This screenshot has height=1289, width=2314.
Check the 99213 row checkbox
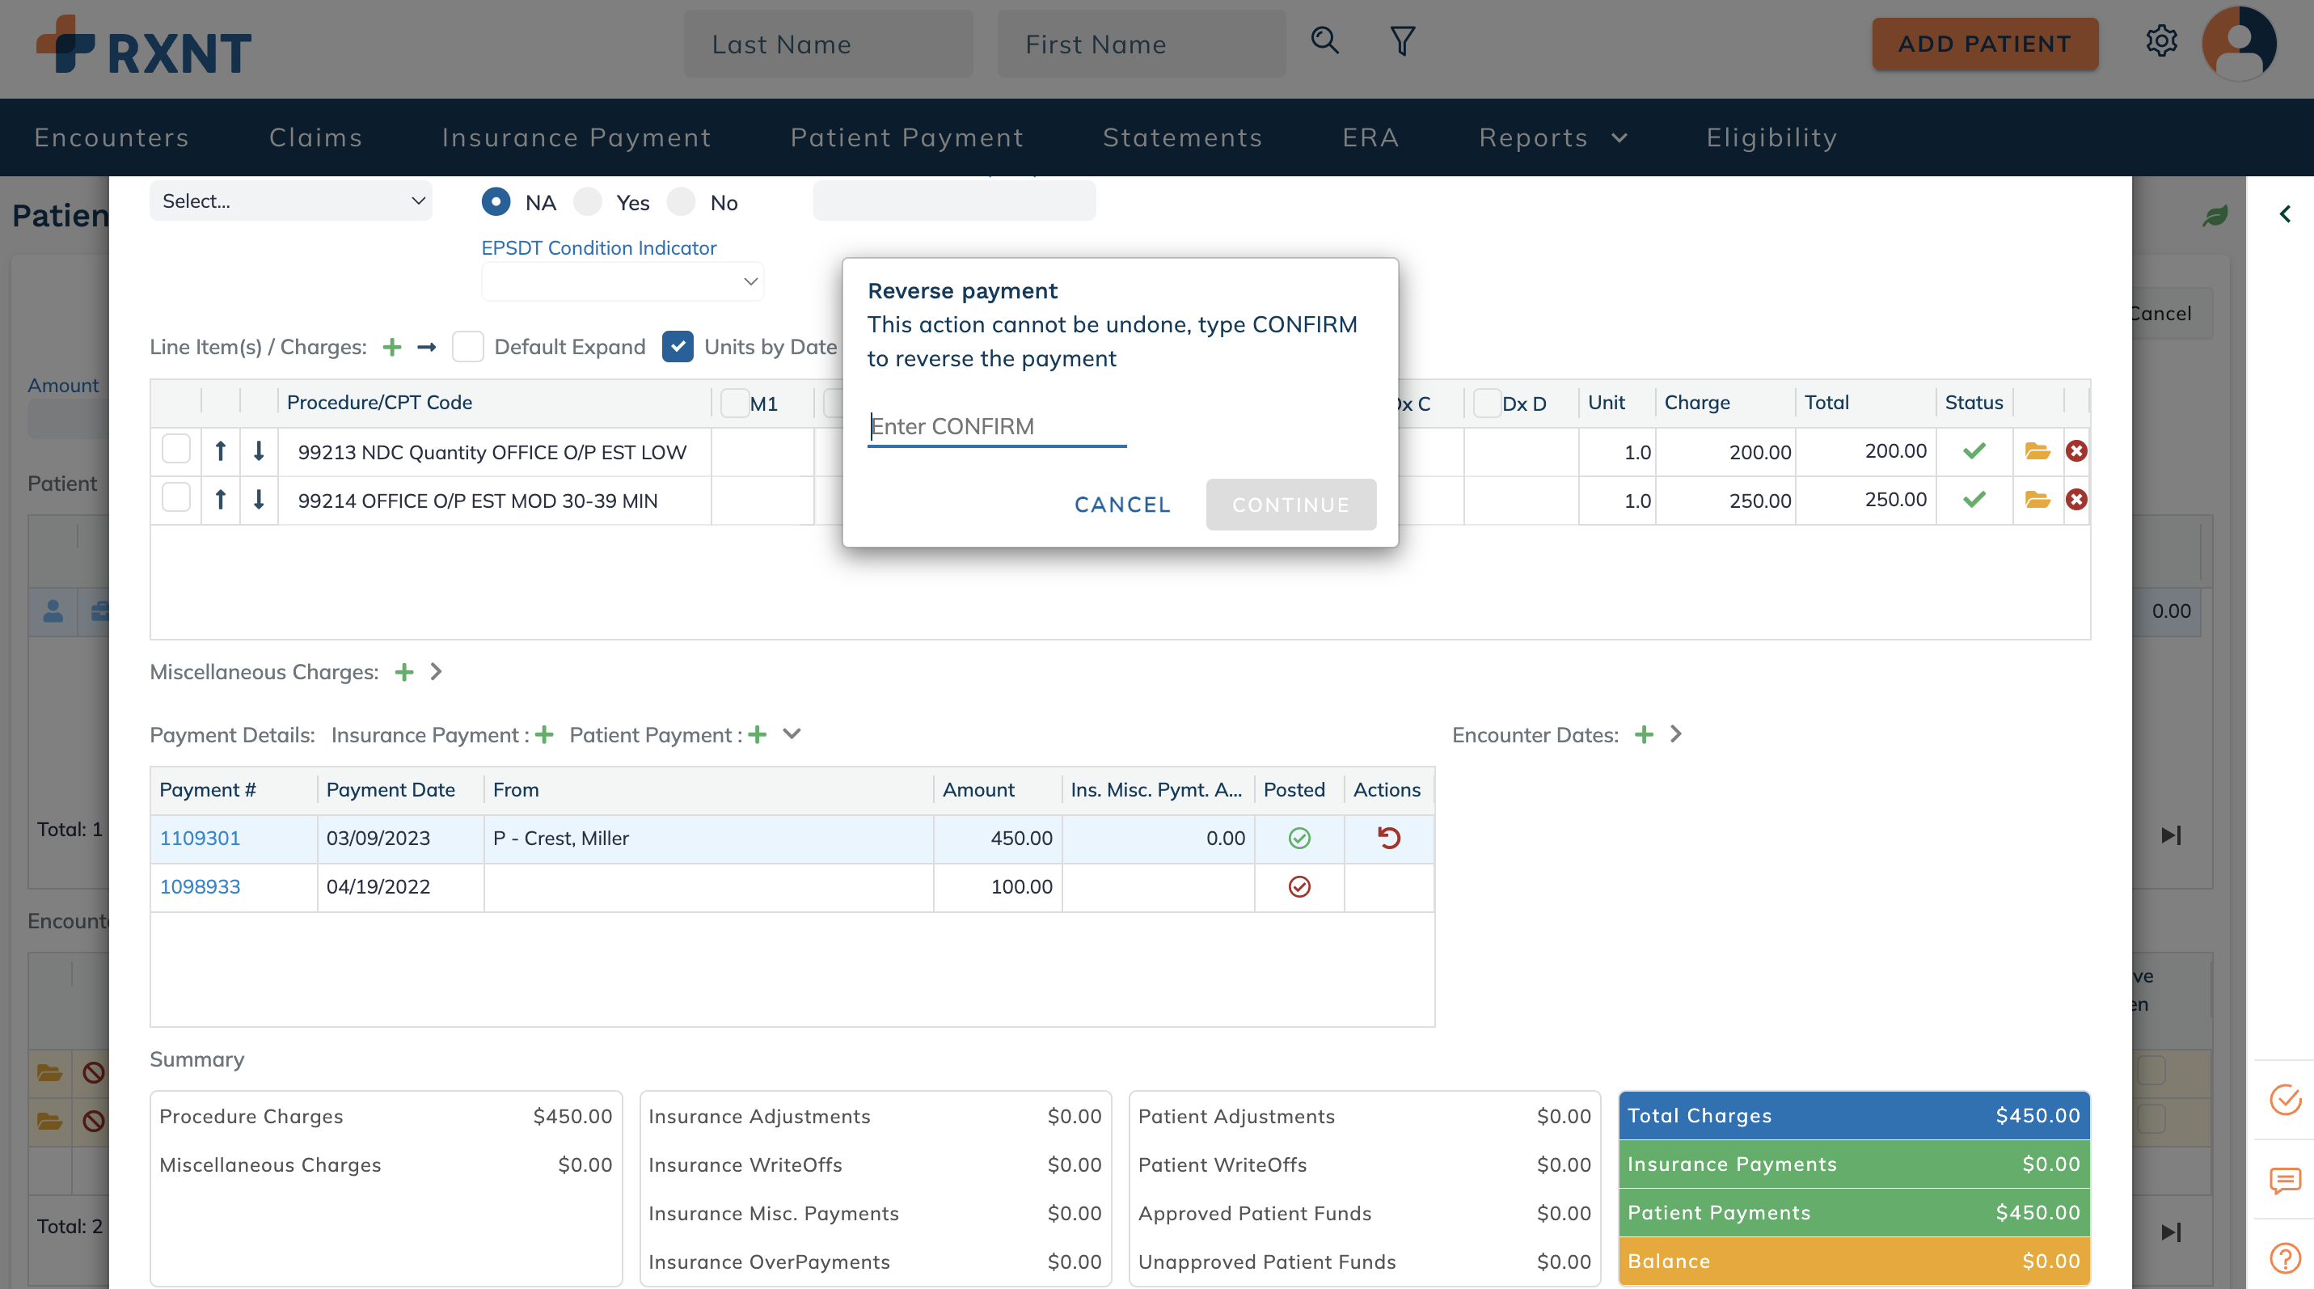click(176, 448)
